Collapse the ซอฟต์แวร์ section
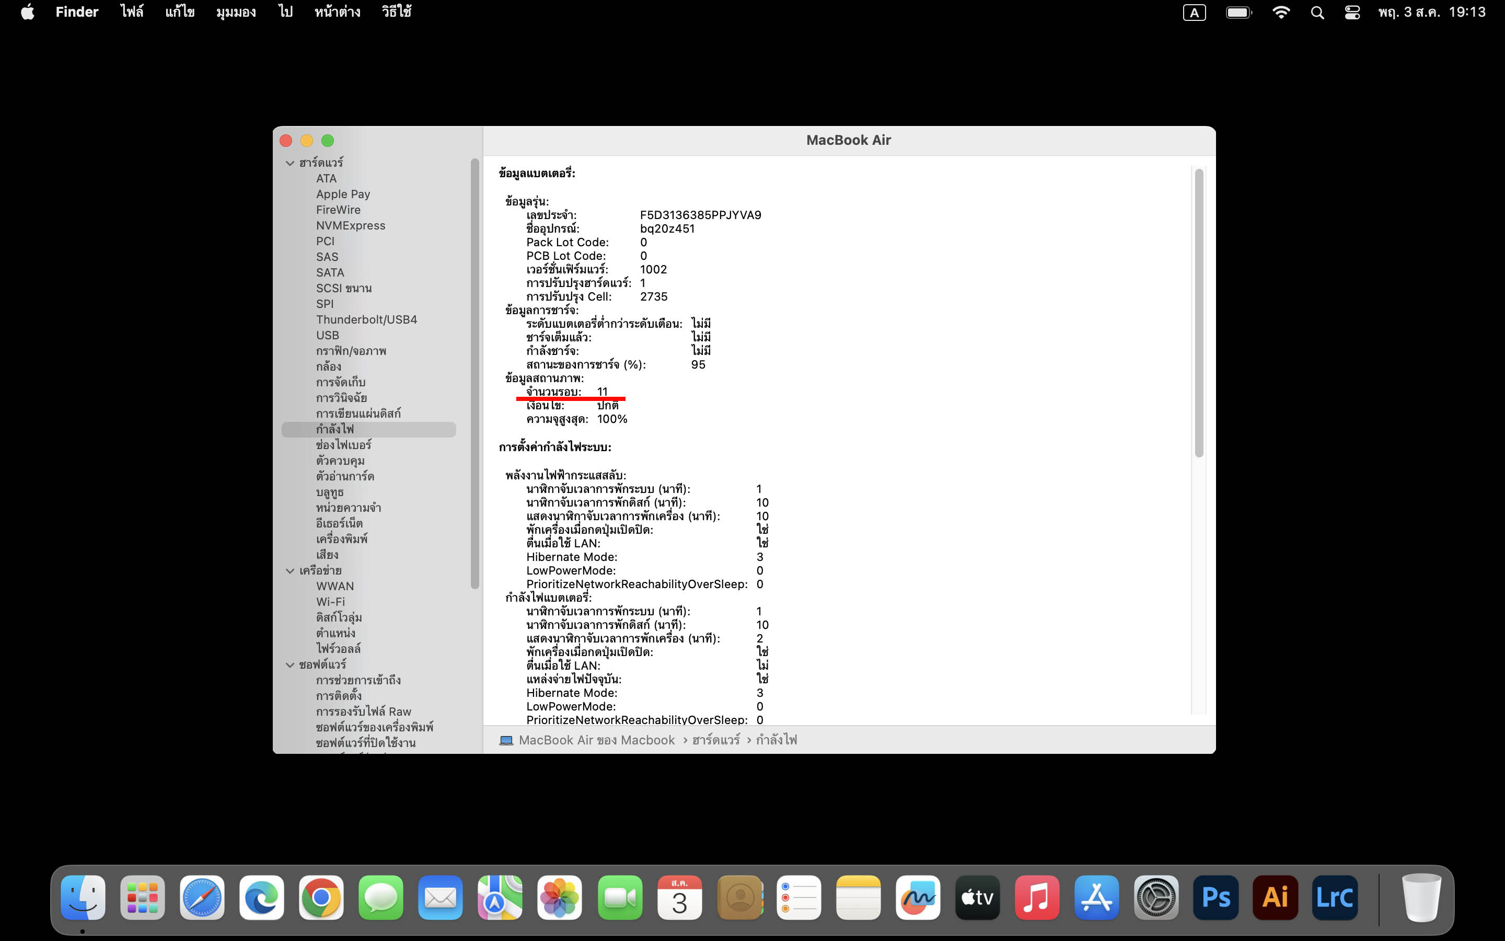 [x=290, y=664]
